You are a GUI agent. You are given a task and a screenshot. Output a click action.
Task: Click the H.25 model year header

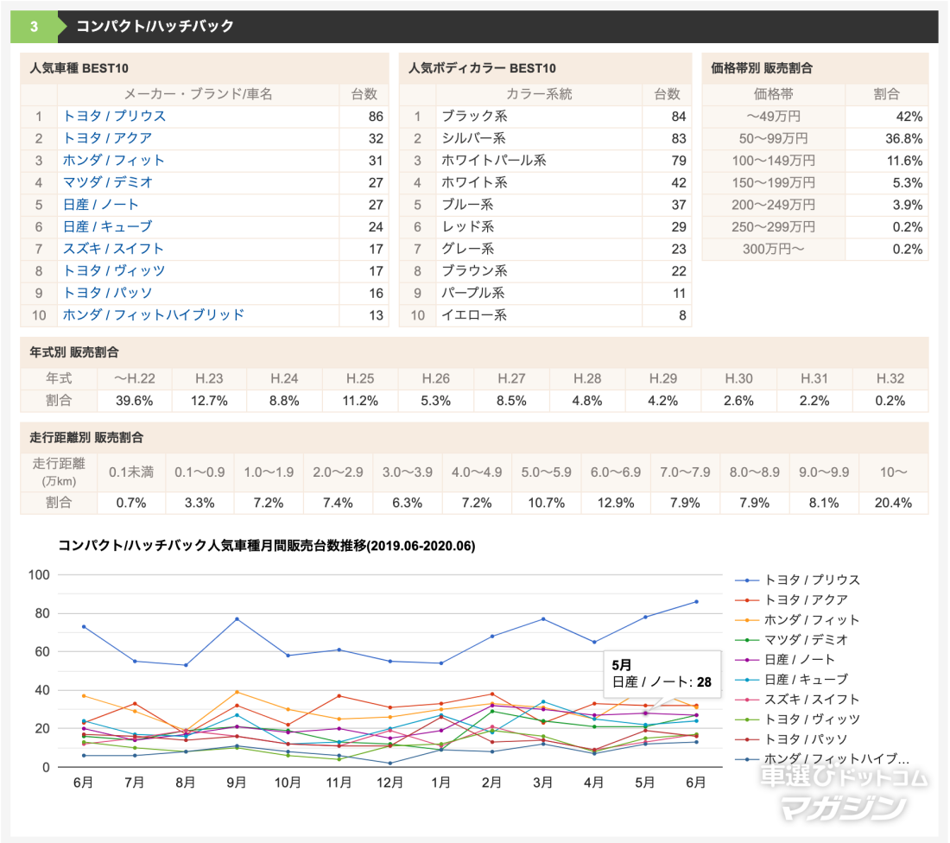coord(360,379)
